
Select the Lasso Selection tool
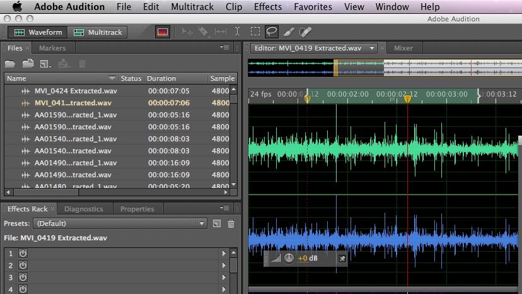pos(272,32)
